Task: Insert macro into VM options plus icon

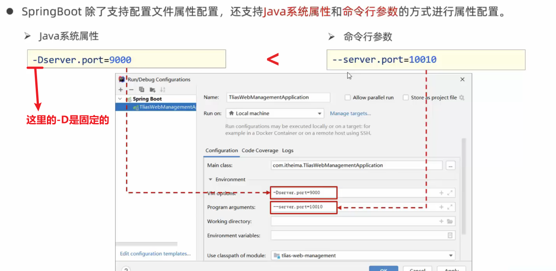Action: click(441, 193)
